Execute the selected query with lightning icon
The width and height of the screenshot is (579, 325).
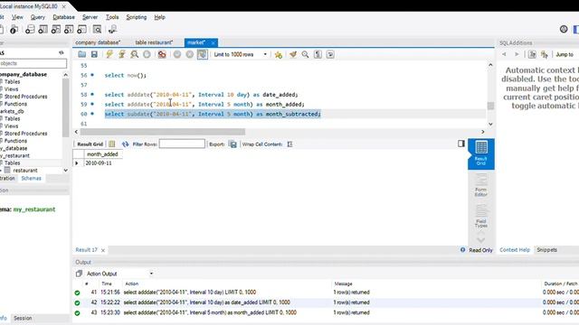[109, 54]
